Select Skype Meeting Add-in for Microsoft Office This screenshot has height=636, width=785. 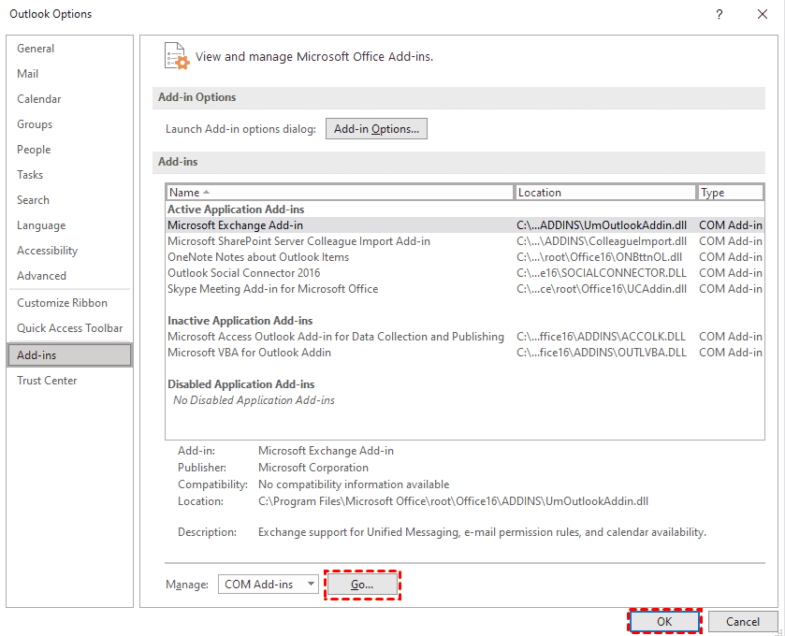[465, 289]
